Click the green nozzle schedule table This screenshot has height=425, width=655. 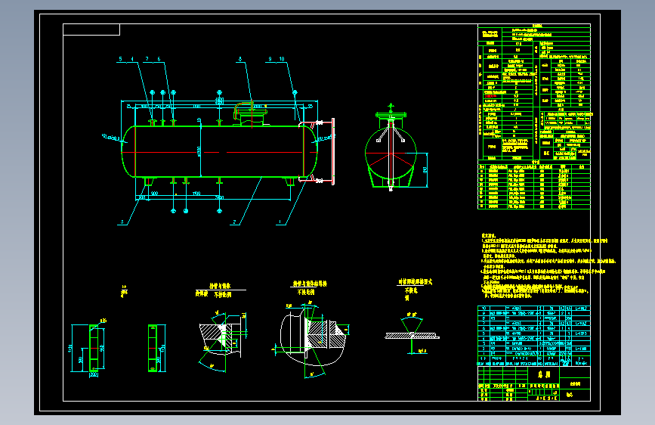click(x=534, y=185)
